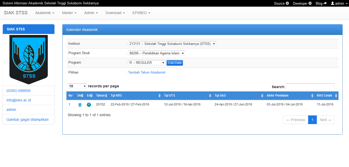Open the Blog via its share icon
The width and height of the screenshot is (349, 167).
[x=325, y=3]
